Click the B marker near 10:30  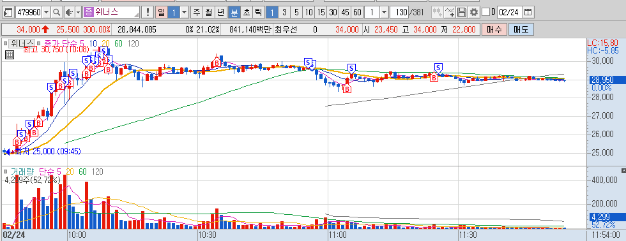point(217,62)
